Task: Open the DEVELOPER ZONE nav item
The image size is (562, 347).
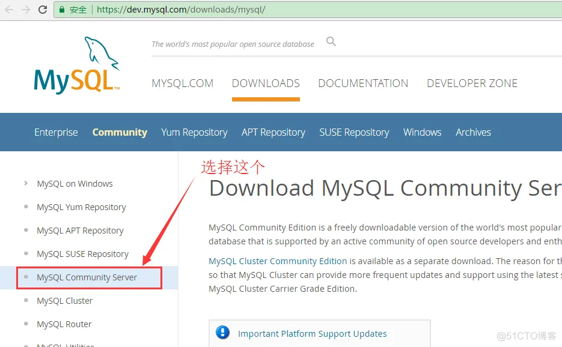Action: point(472,83)
